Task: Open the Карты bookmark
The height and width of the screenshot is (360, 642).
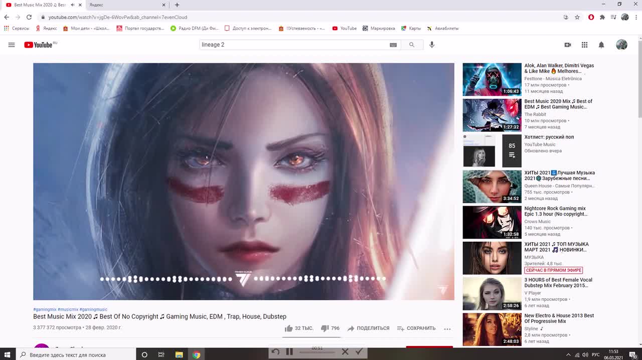Action: click(411, 29)
